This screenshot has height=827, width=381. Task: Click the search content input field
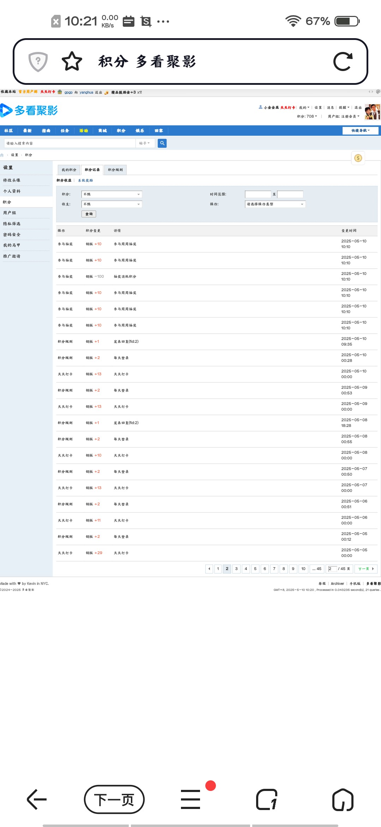click(x=70, y=143)
